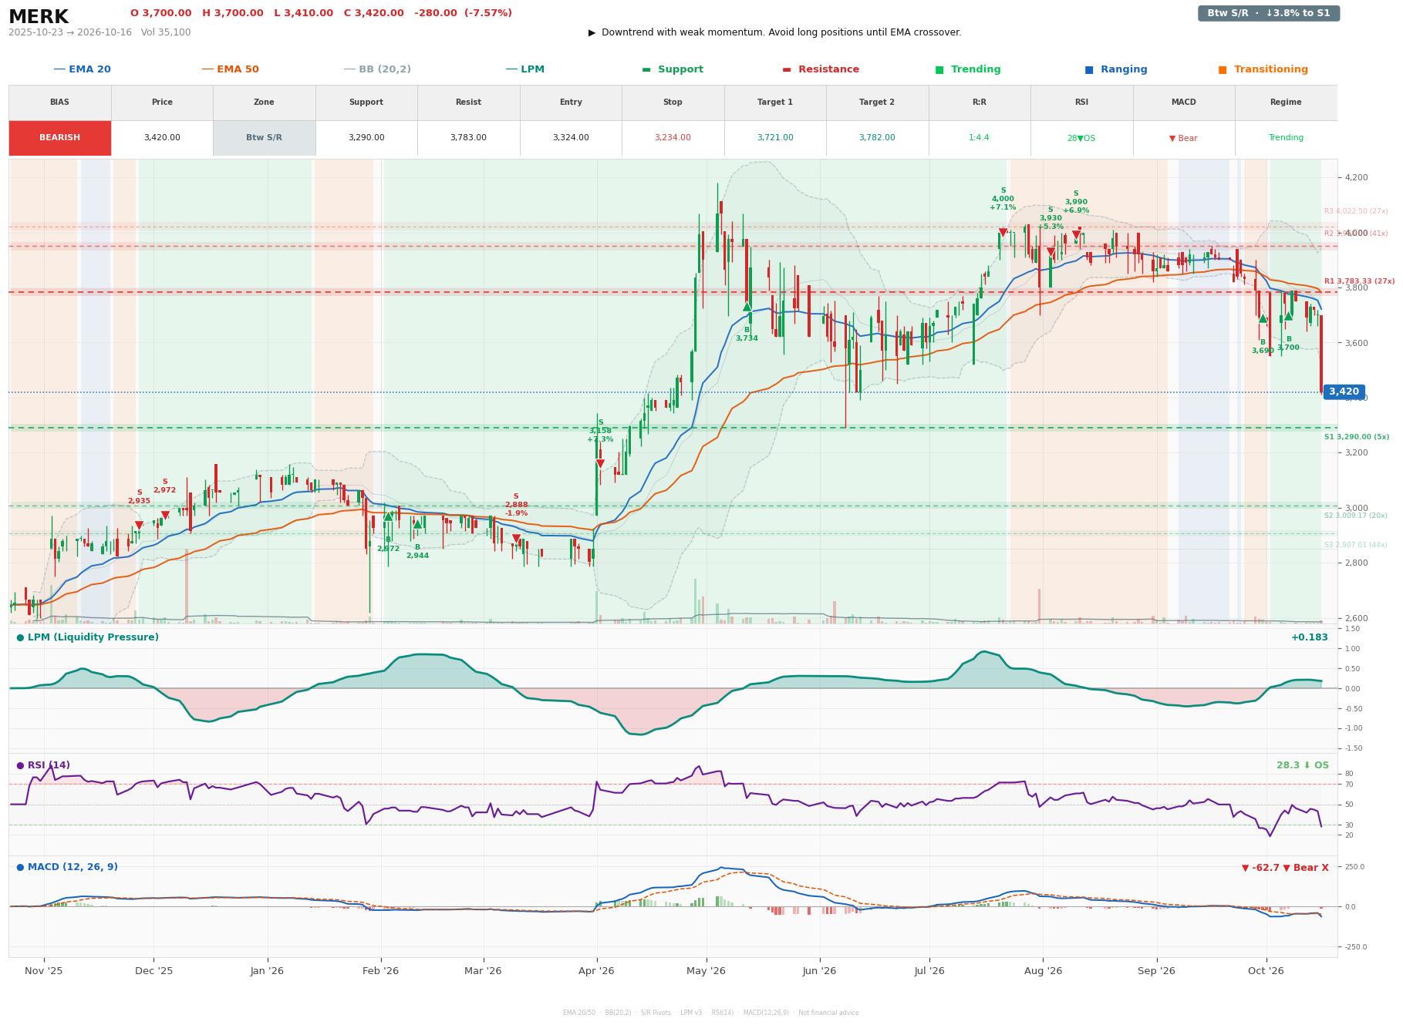Toggle the Ranging legend entry
Screen dimensions: 1403x1025
[x=1116, y=69]
